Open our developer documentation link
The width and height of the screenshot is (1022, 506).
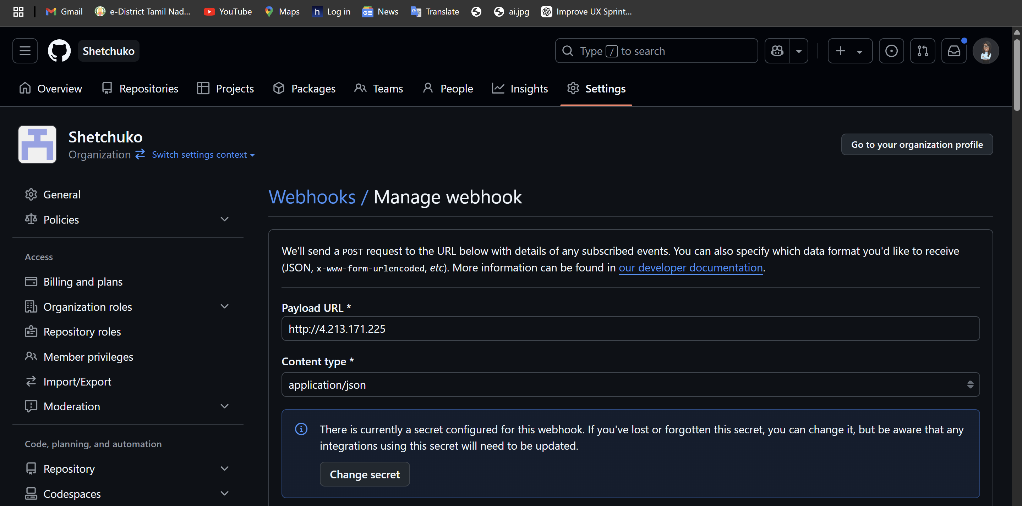click(x=691, y=268)
